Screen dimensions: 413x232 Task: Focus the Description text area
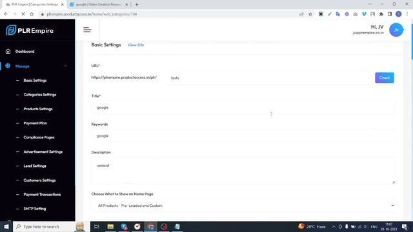point(243,170)
